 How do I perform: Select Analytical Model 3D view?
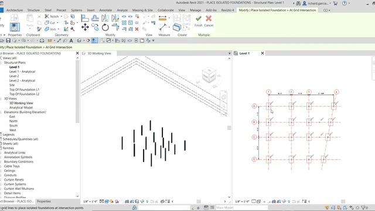pyautogui.click(x=21, y=108)
